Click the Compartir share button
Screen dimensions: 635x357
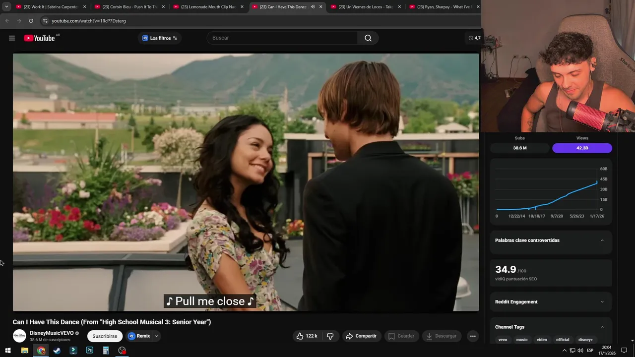pos(361,336)
